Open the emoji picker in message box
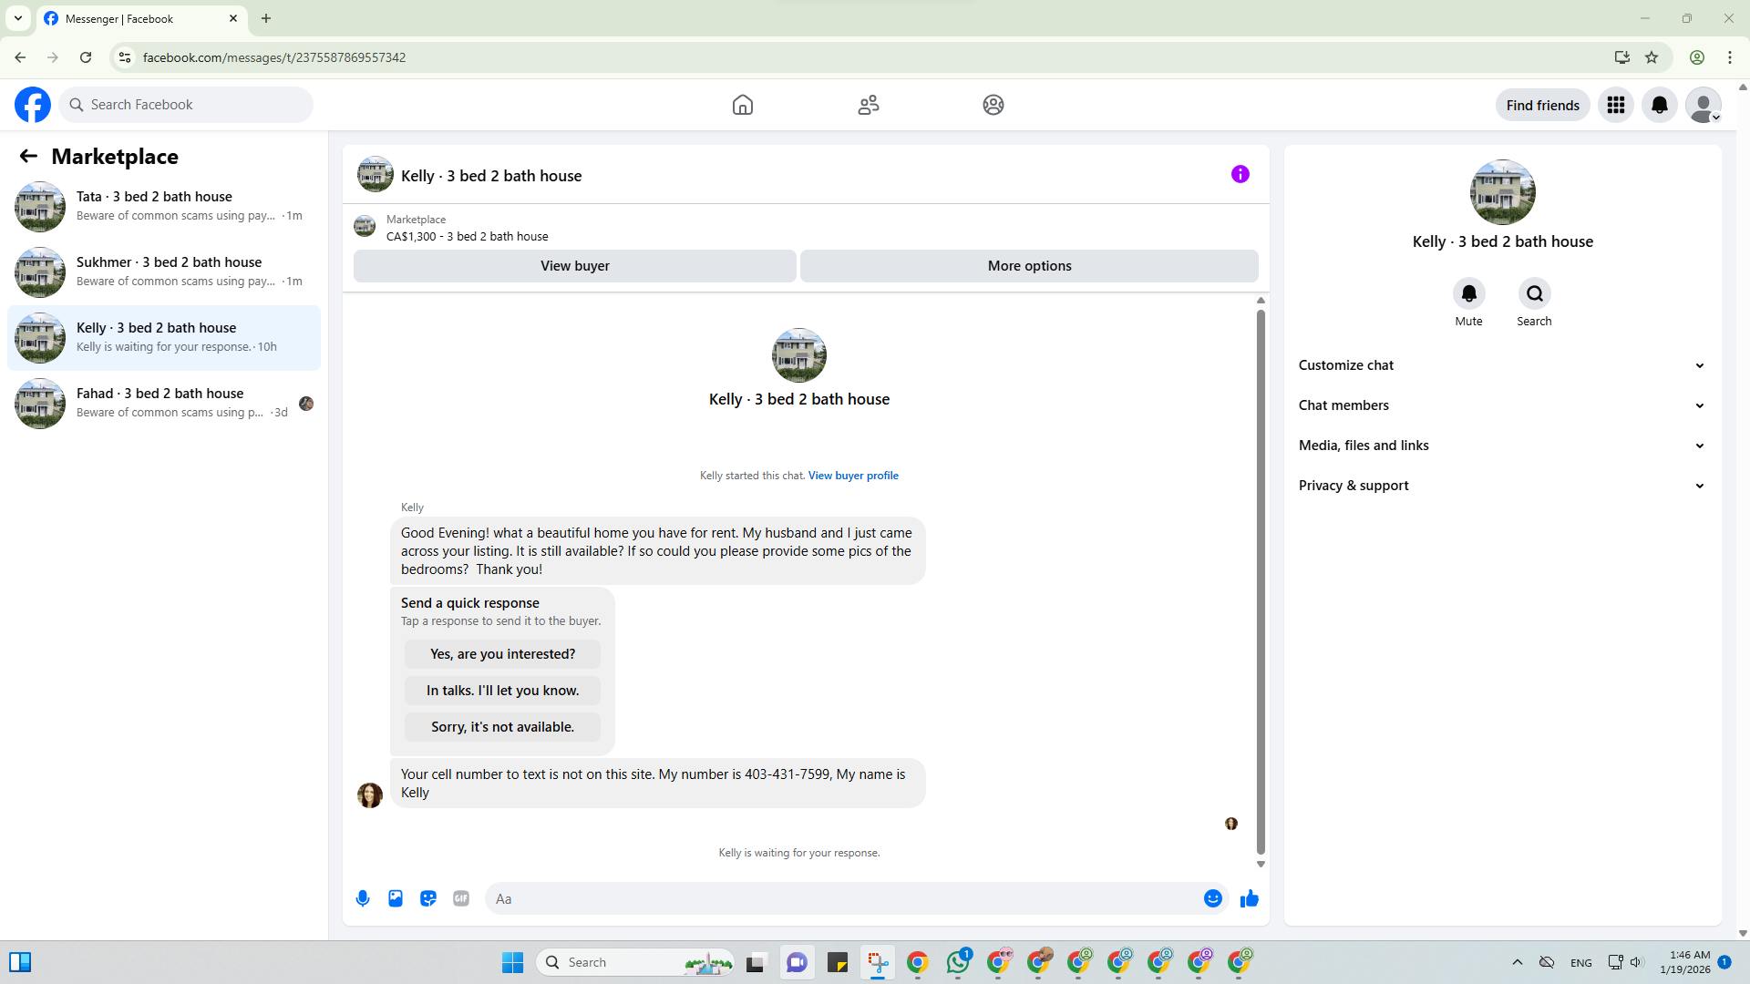 (1213, 898)
